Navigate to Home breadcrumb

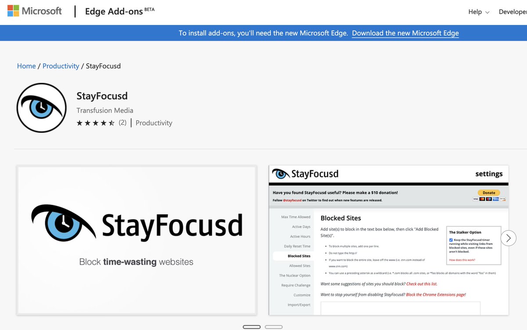tap(26, 66)
